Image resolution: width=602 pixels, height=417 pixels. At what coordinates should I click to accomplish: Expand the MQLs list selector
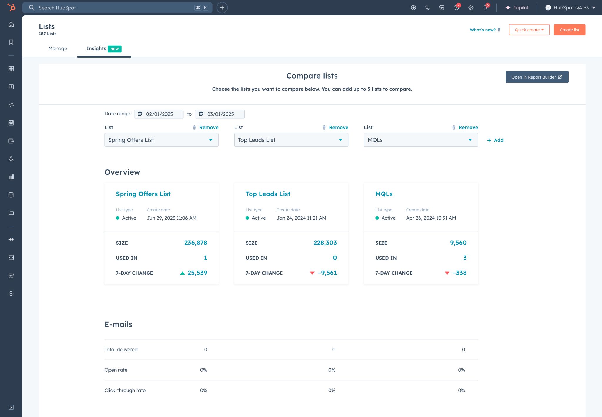(x=421, y=140)
